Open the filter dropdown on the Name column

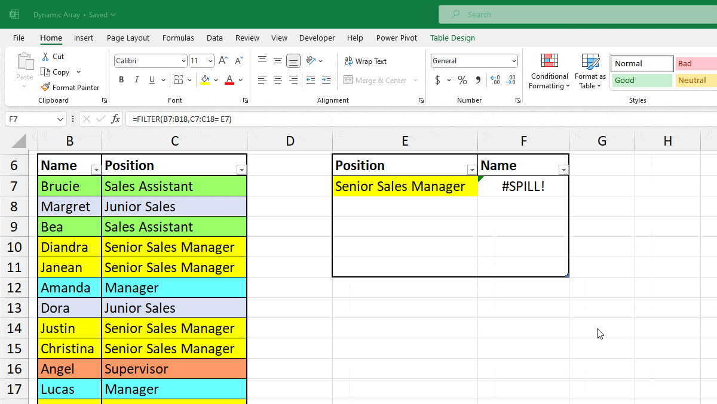point(95,171)
